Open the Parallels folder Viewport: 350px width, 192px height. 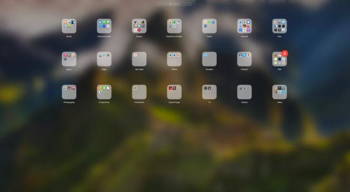coord(210,59)
